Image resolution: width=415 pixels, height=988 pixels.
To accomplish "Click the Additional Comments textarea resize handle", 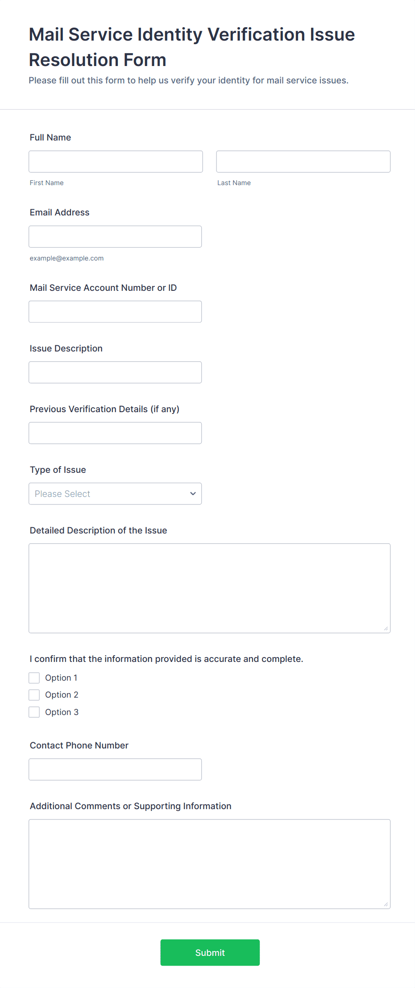I will (386, 904).
